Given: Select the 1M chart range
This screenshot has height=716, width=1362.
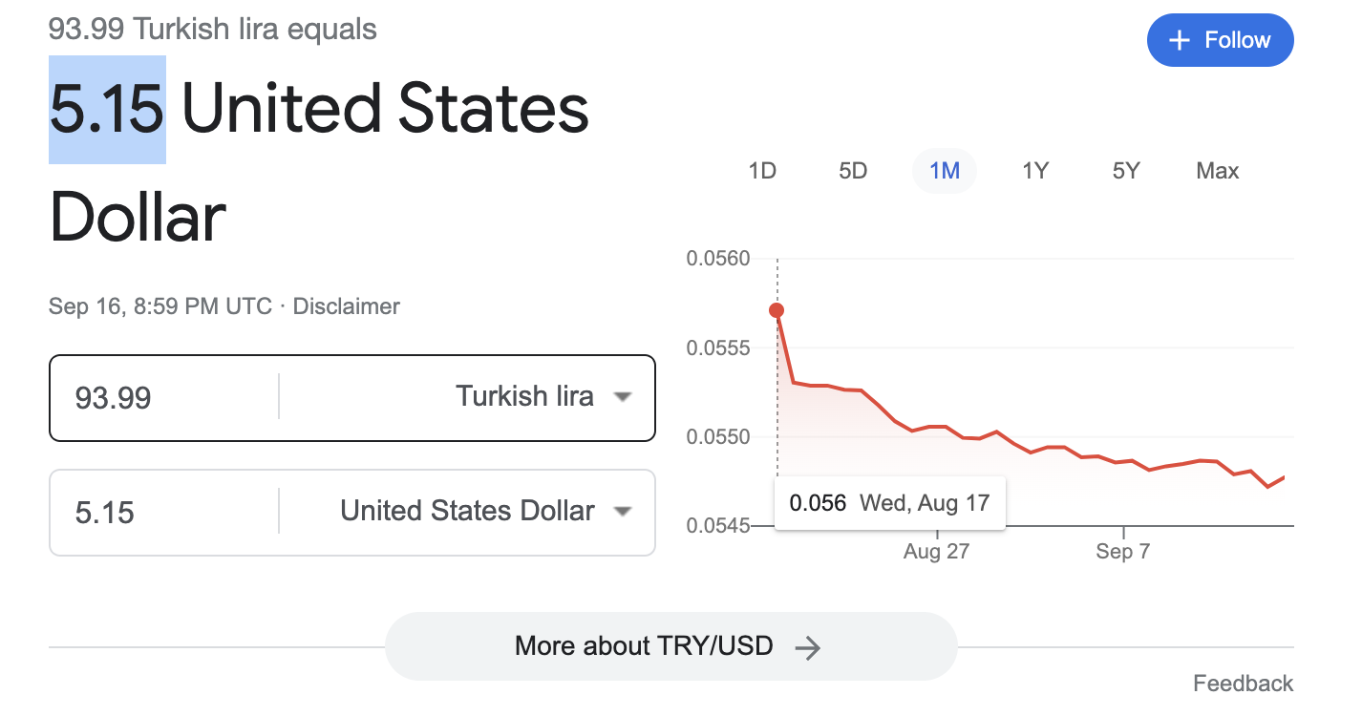Looking at the screenshot, I should click(944, 171).
